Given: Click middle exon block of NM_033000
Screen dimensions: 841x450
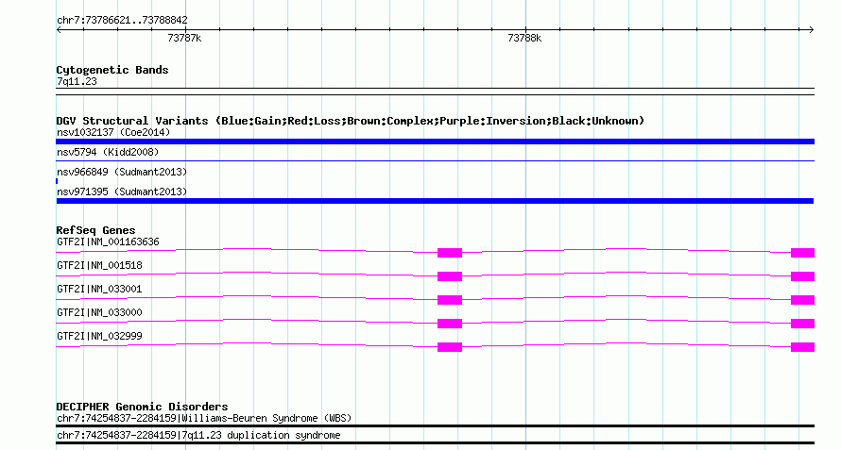Looking at the screenshot, I should pos(450,324).
